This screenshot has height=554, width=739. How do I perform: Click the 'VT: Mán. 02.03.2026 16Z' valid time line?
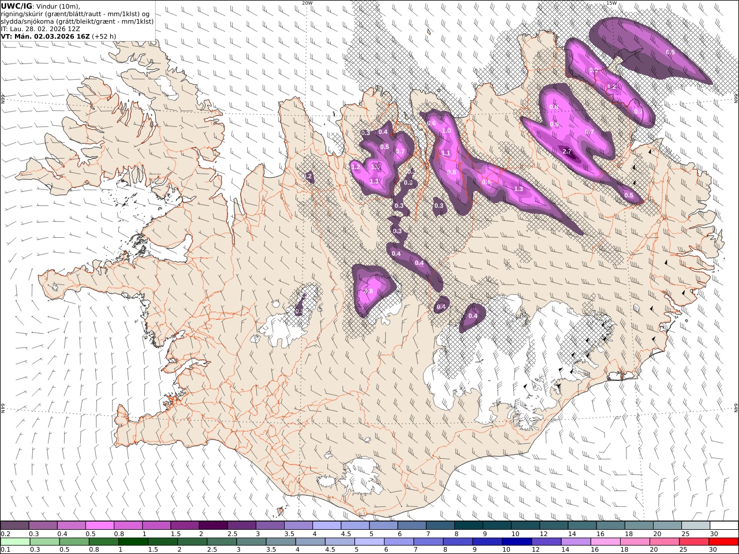45,36
